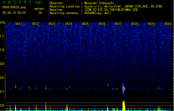The height and width of the screenshot is (111, 174).
Task: Click the 'Observer' label
Action: coord(56,3)
